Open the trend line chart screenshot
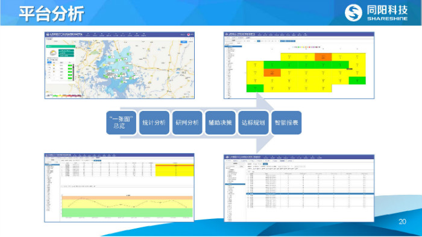The image size is (422, 237). click(119, 188)
